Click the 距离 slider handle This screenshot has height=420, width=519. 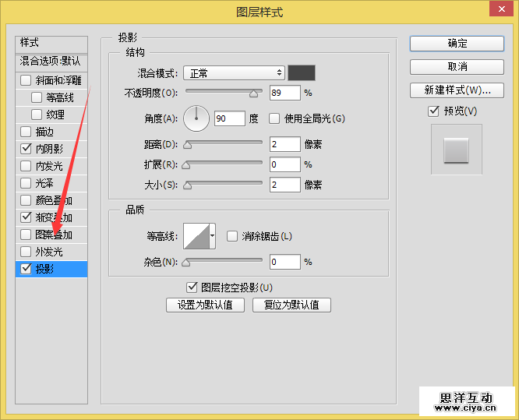[x=188, y=145]
